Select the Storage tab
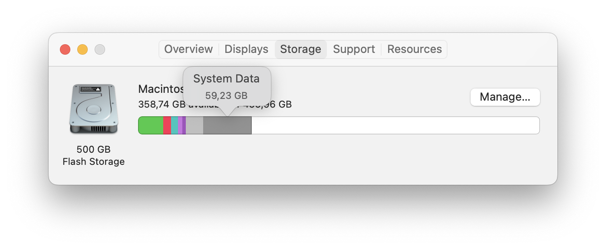 pyautogui.click(x=300, y=49)
